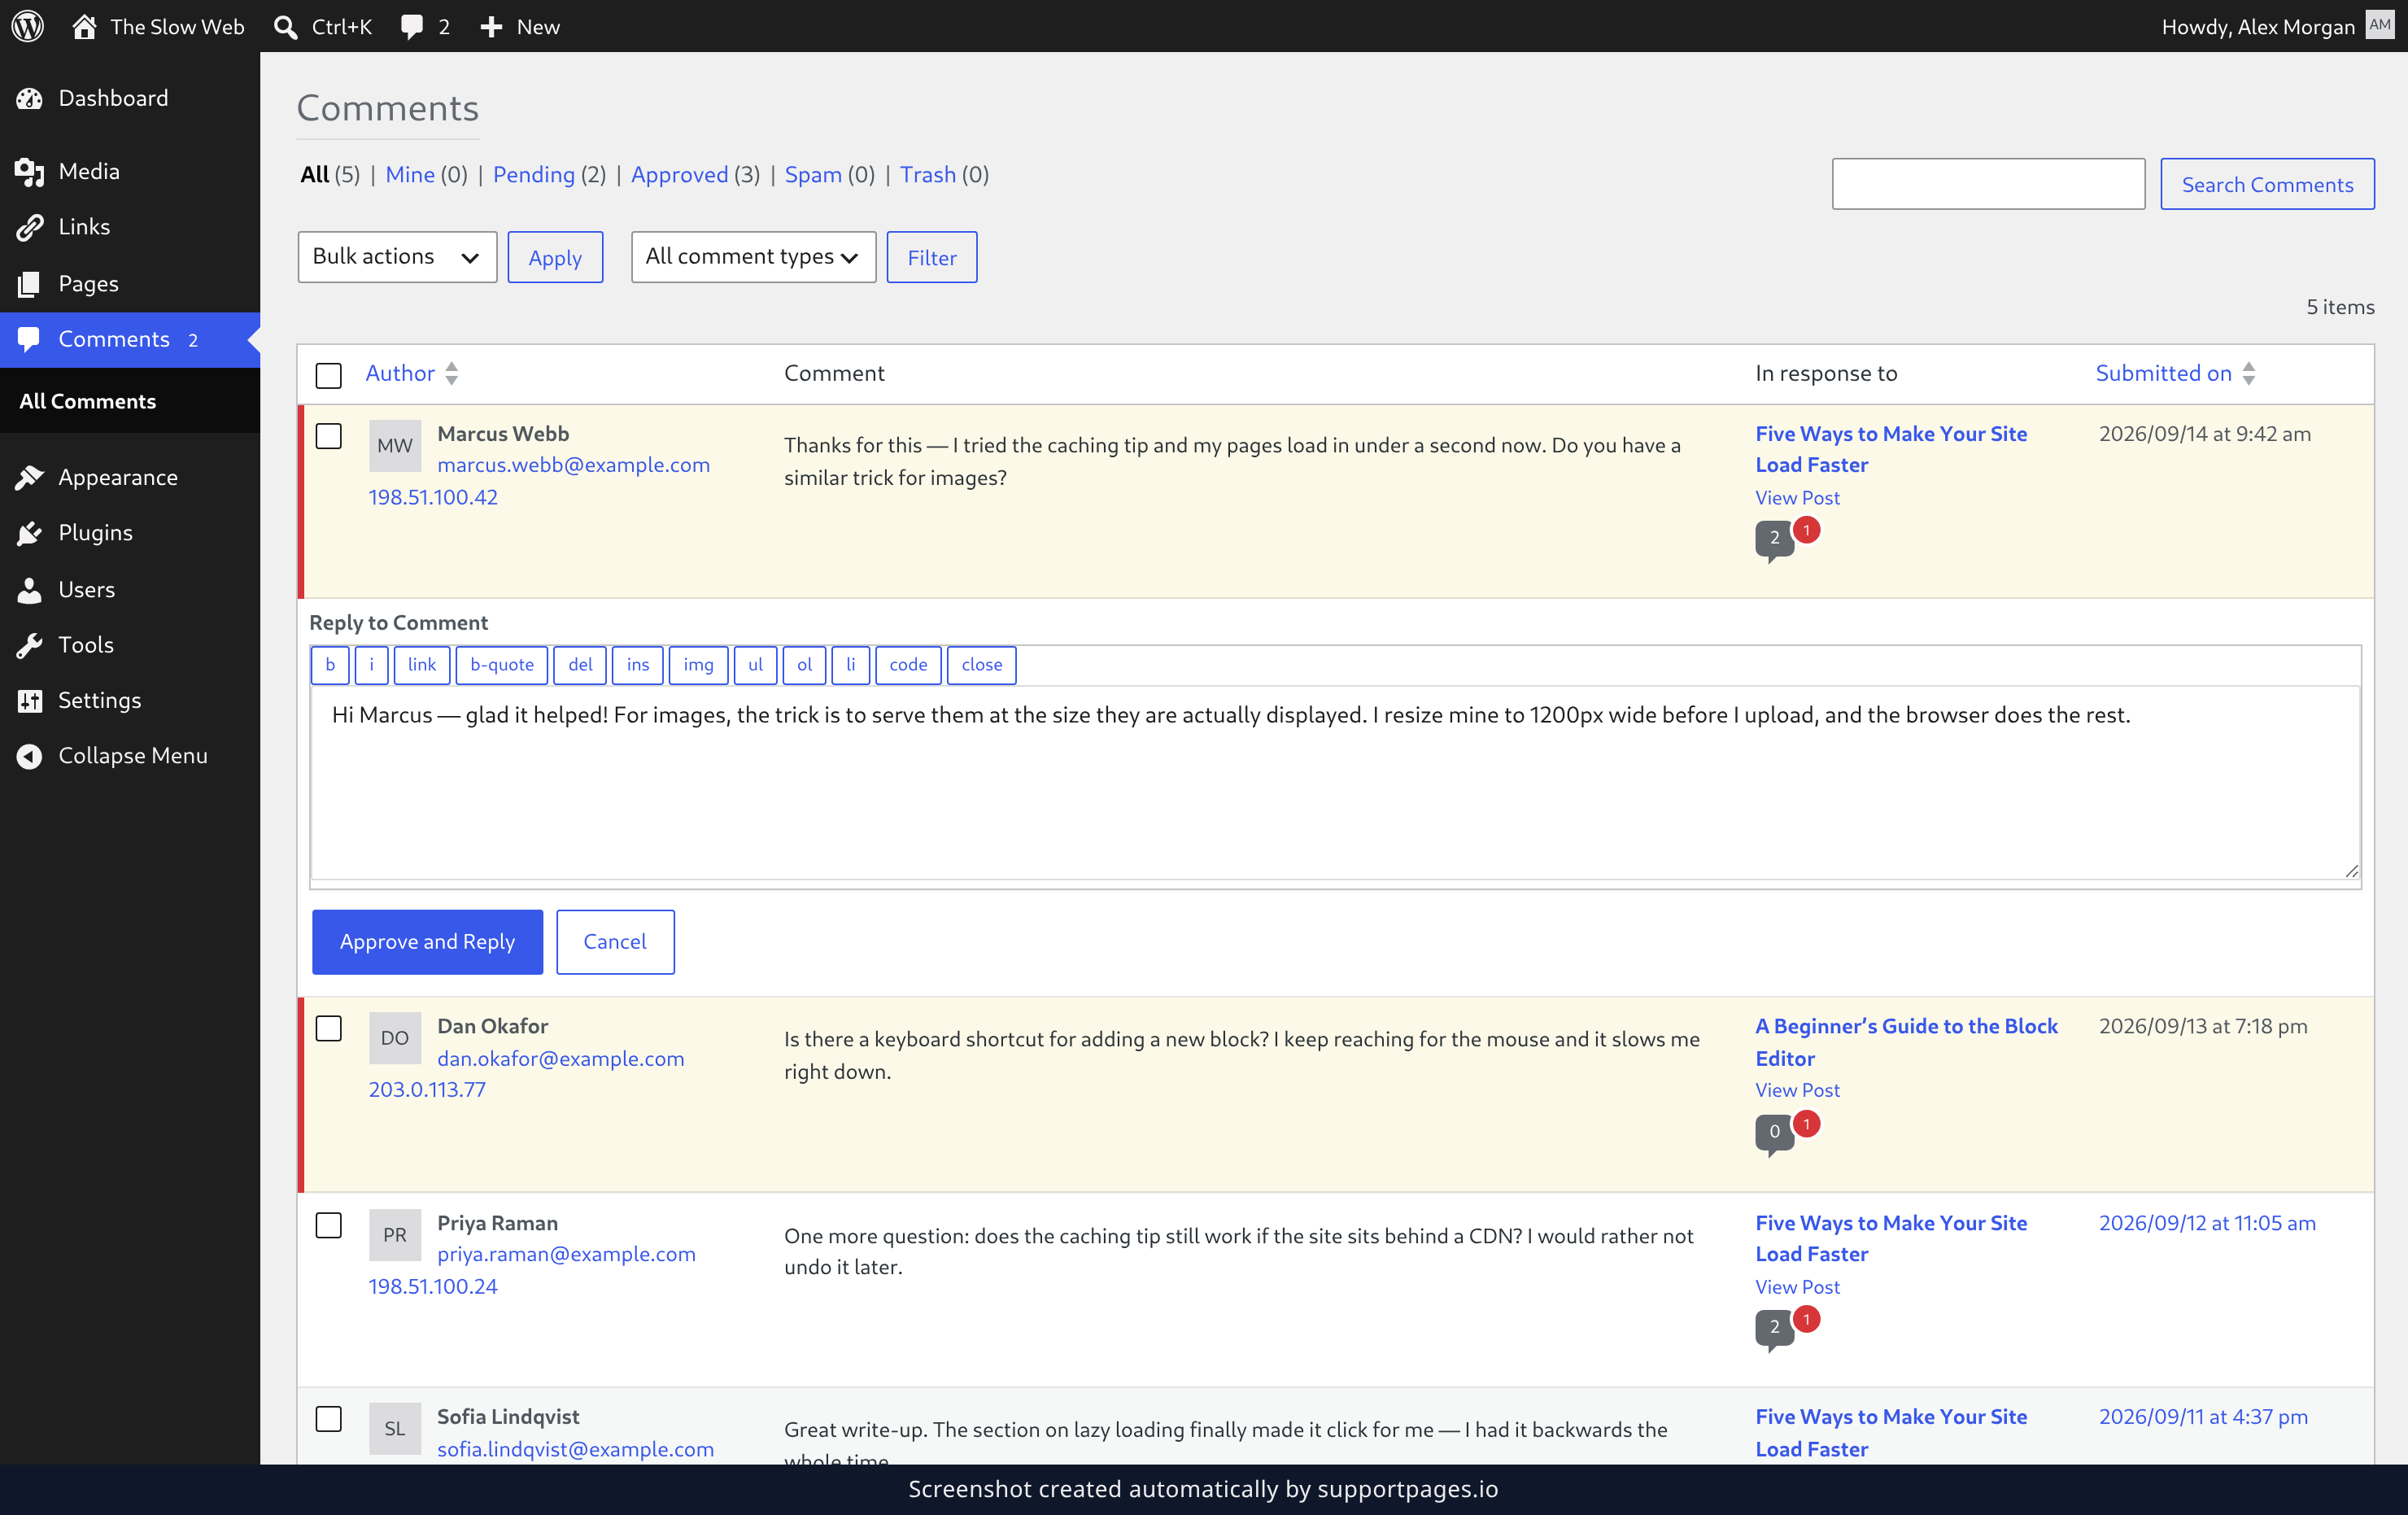
Task: Go to the Appearance brush icon
Action: point(30,477)
